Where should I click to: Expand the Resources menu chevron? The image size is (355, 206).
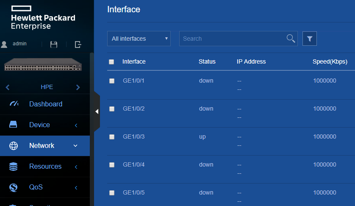point(76,167)
